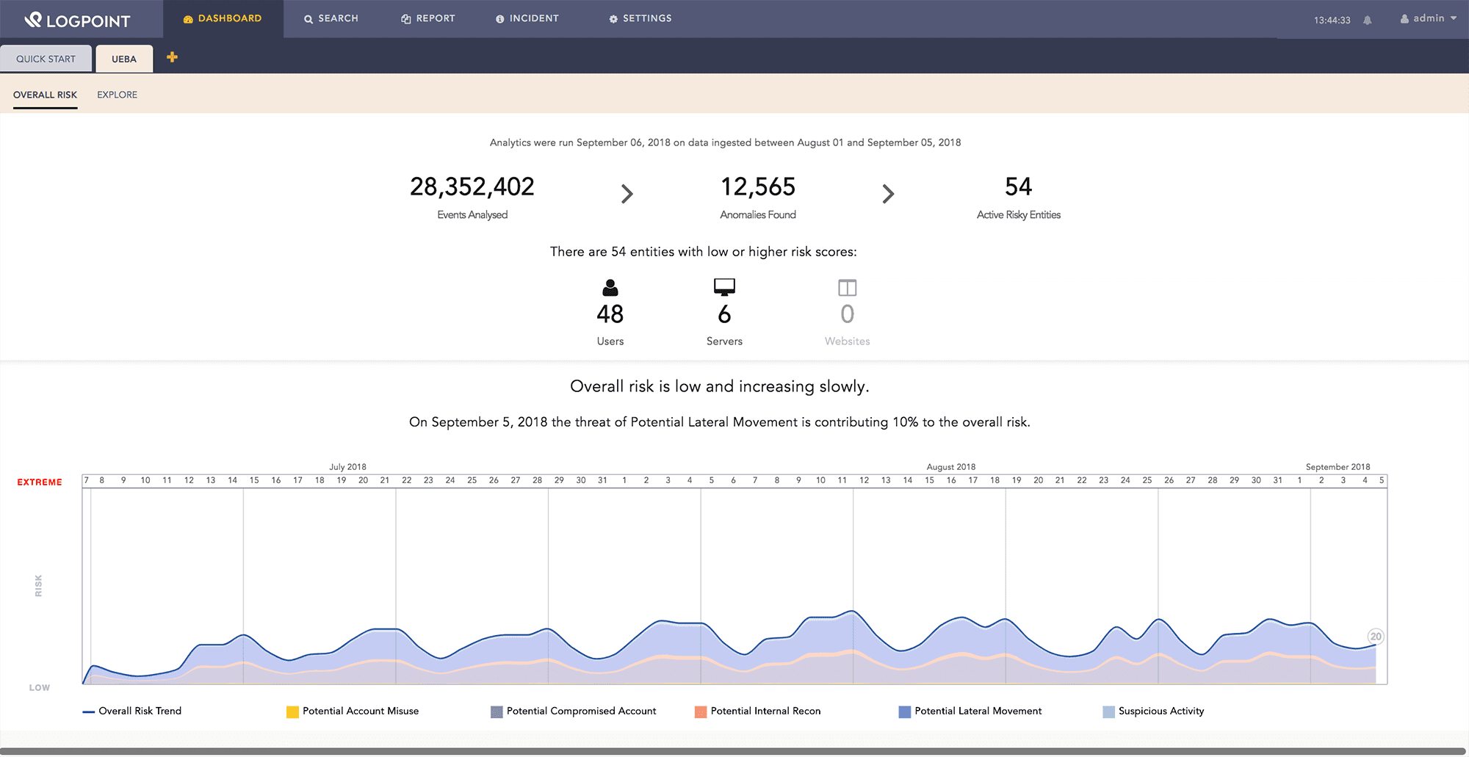Viewport: 1469px width, 757px height.
Task: Select the July 2018 timeline label
Action: click(347, 467)
